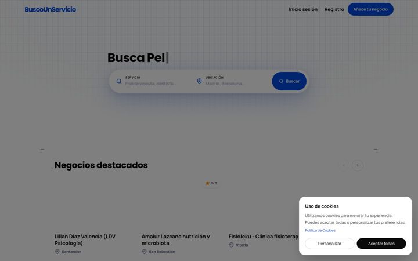
Task: Open Amaiur Lazcano nutrición y microbiota listing
Action: pyautogui.click(x=176, y=240)
